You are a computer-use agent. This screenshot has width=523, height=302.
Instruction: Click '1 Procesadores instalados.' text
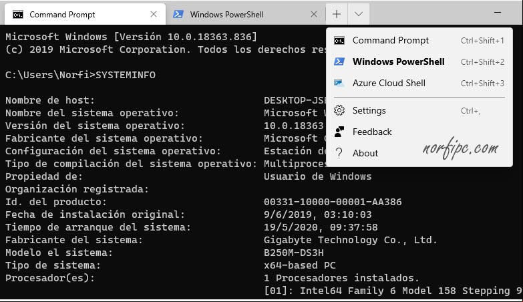[341, 278]
